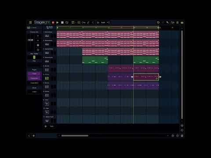Select the pink clip on track 1
This screenshot has width=211, height=158.
tap(108, 35)
